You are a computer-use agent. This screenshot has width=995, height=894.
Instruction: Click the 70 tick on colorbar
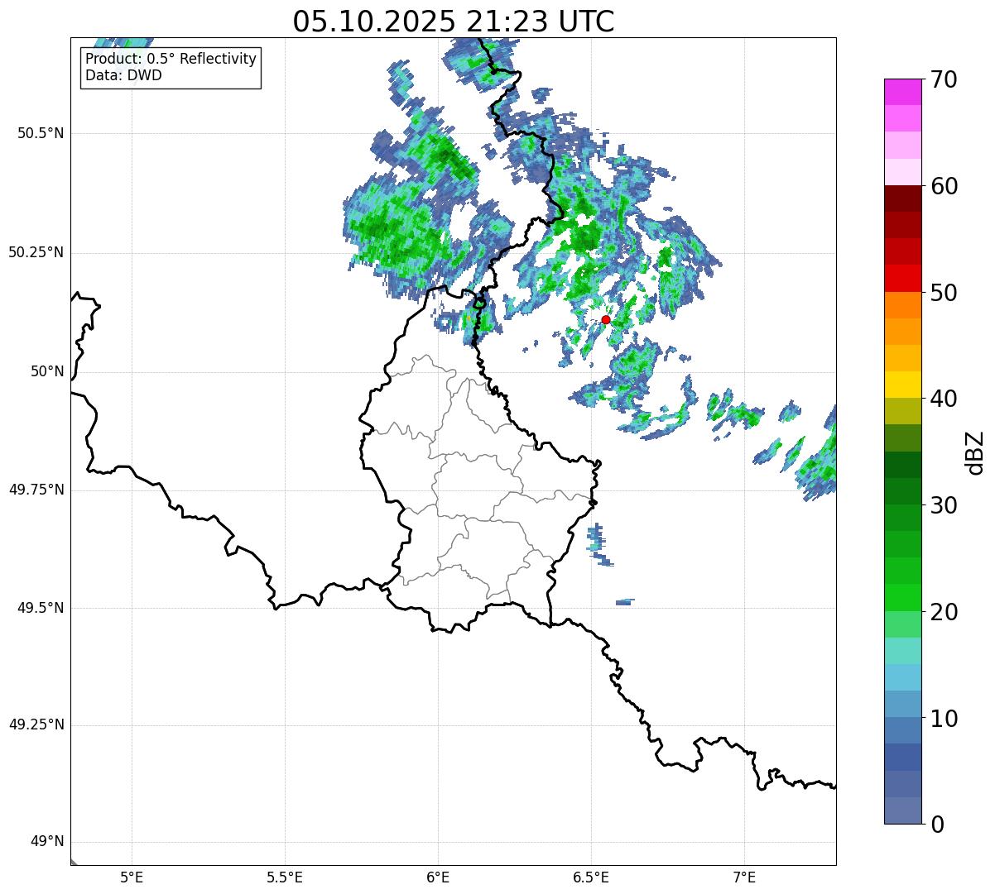pyautogui.click(x=945, y=79)
